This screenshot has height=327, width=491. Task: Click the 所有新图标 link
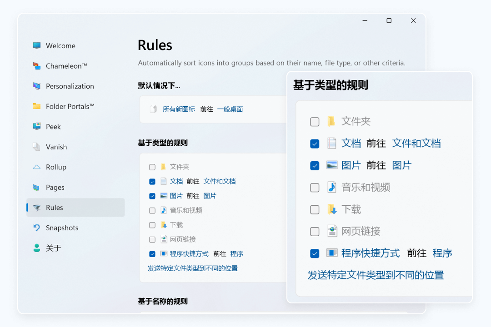tap(179, 109)
